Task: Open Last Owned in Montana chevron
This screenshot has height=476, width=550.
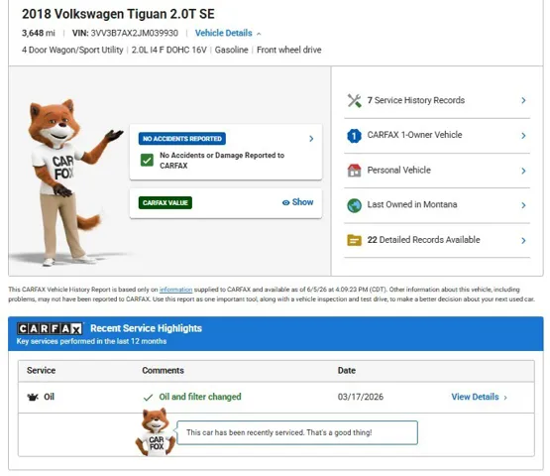Action: (x=523, y=205)
